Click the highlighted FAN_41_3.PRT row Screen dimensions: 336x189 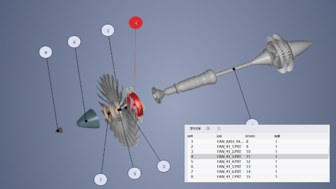coord(258,156)
